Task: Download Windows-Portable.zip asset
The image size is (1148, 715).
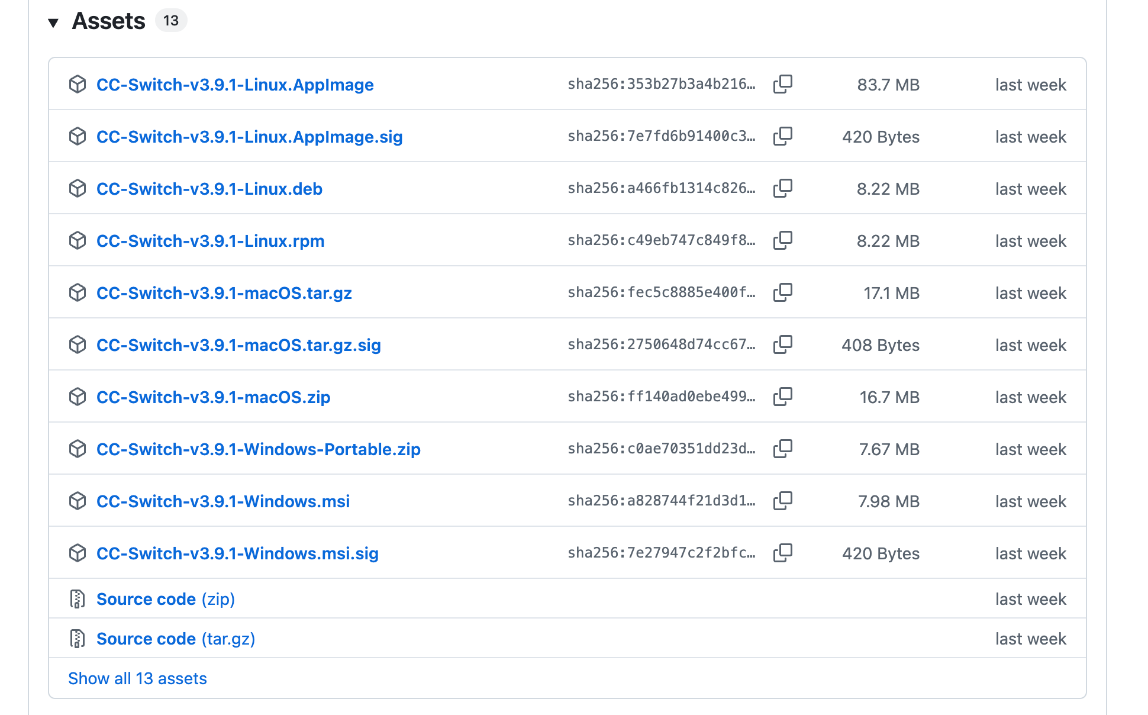Action: (258, 449)
